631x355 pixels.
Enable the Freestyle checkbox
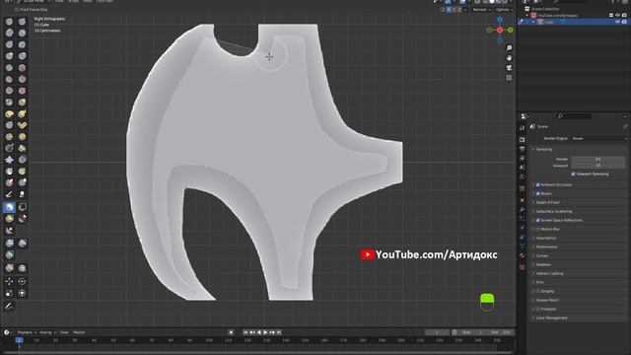click(538, 309)
